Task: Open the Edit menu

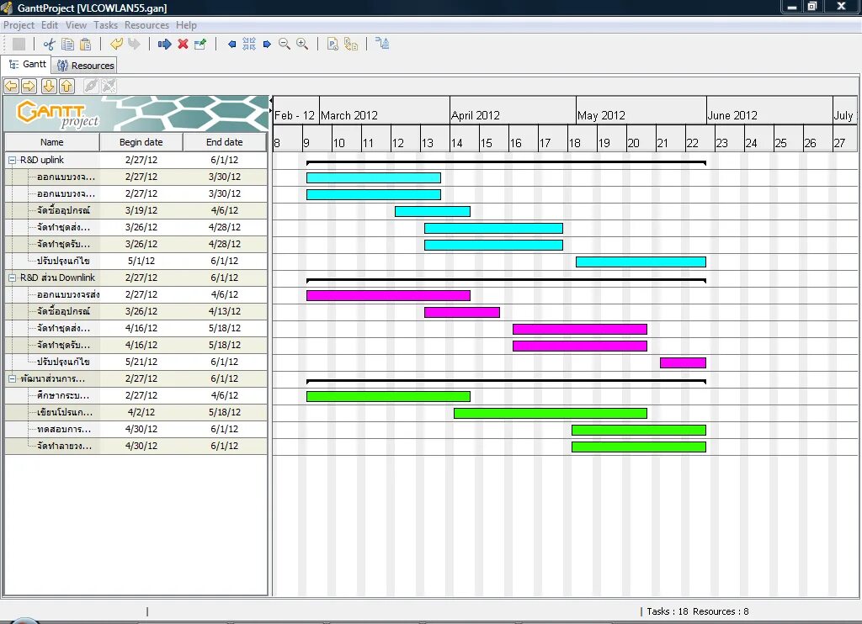Action: (50, 25)
